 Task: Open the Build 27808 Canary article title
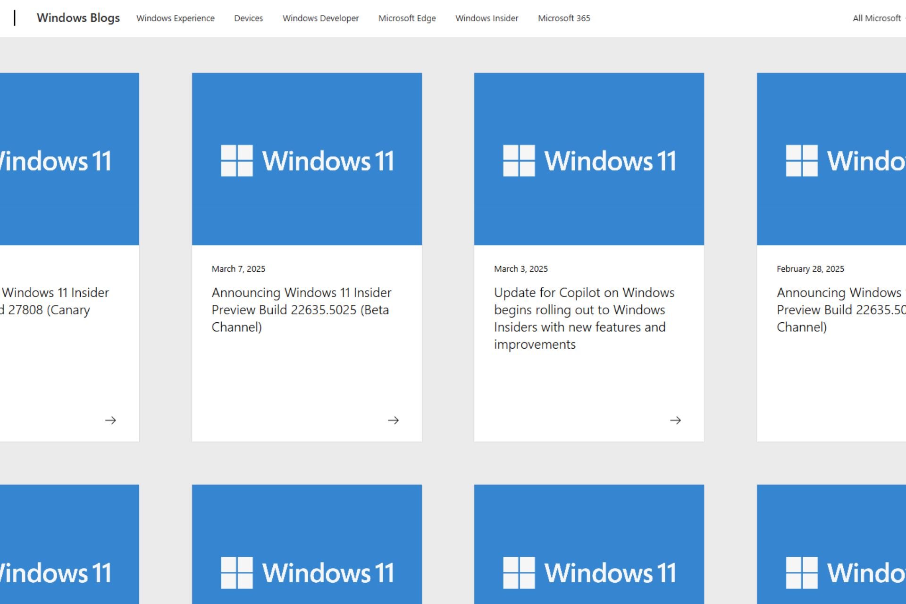[54, 301]
